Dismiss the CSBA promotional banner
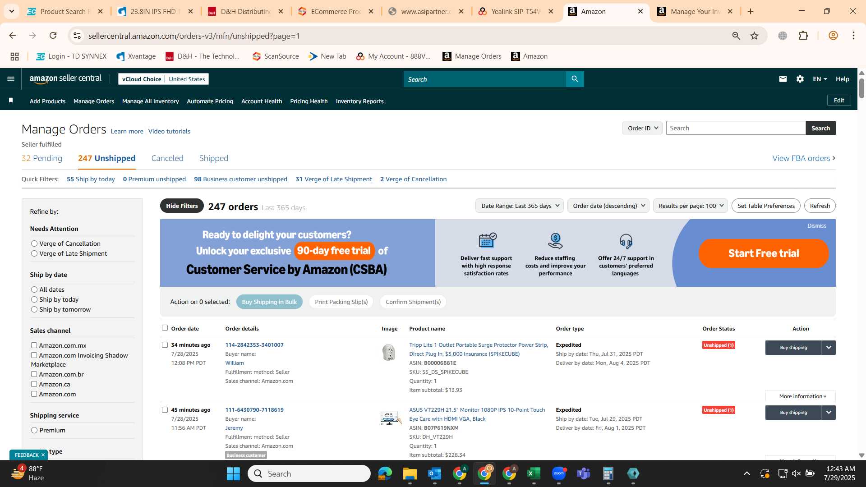This screenshot has height=487, width=866. tap(817, 226)
